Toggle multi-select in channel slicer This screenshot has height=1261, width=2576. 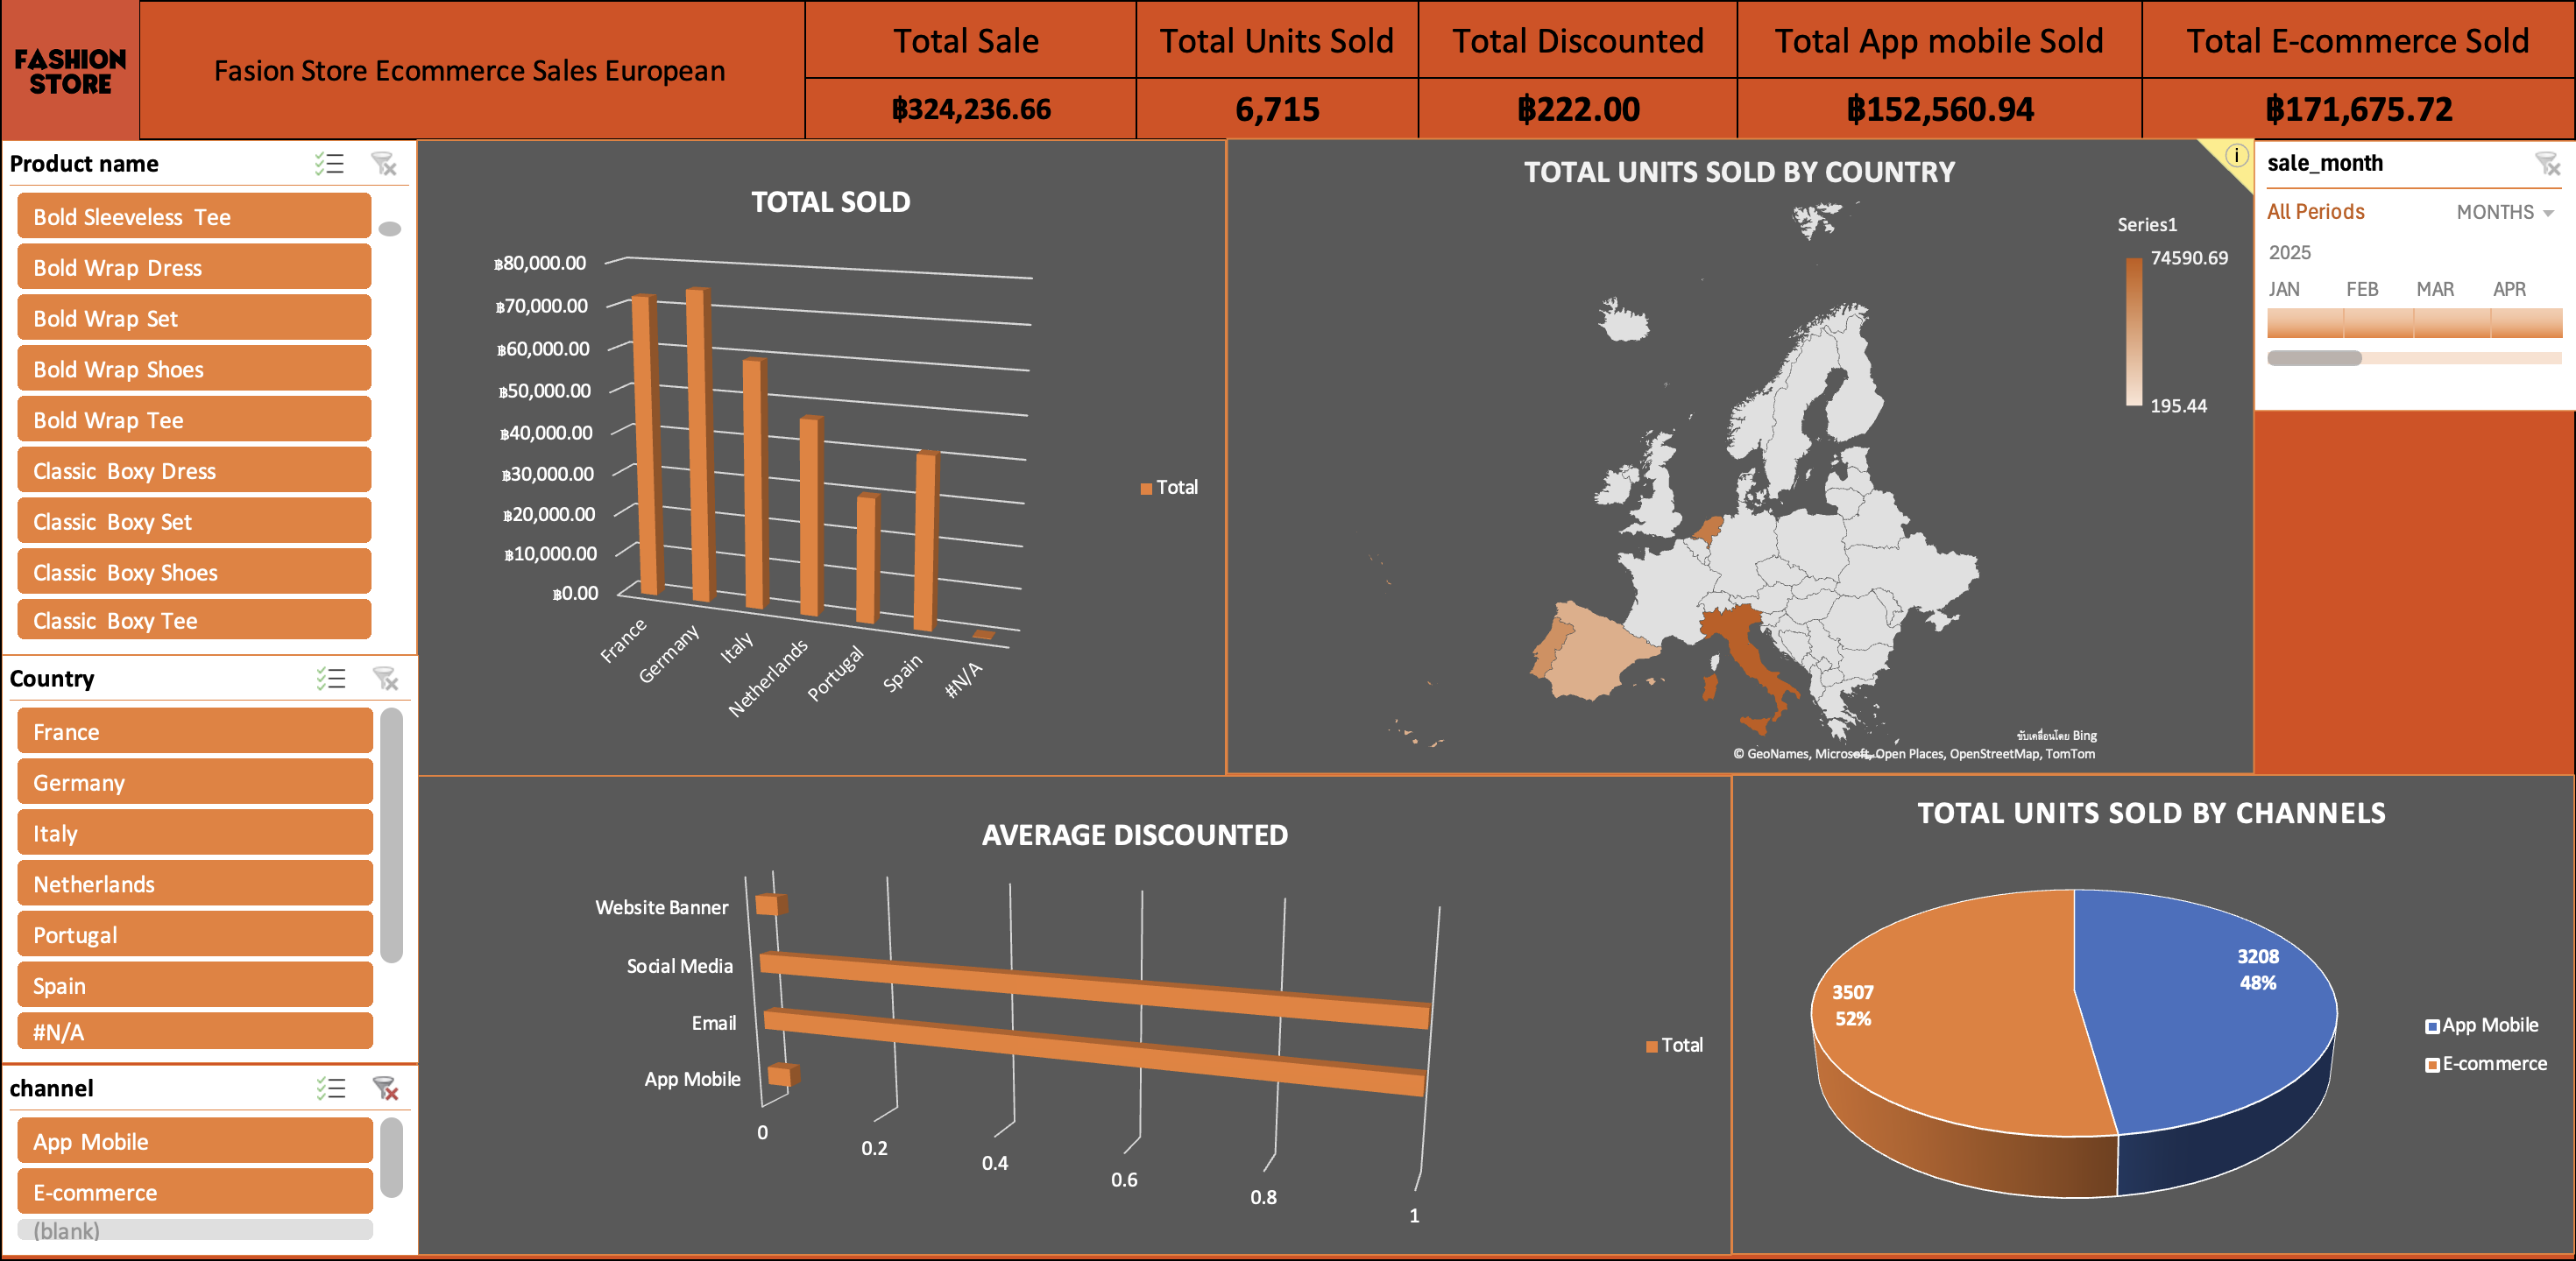tap(331, 1089)
